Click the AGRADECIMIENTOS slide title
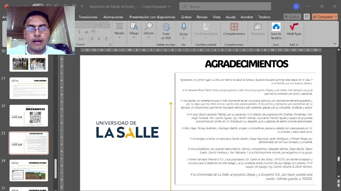 click(246, 64)
